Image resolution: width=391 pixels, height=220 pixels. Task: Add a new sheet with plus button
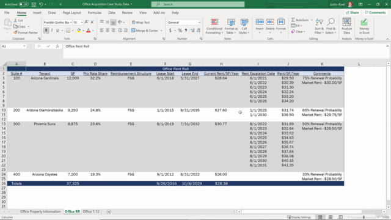click(x=109, y=212)
